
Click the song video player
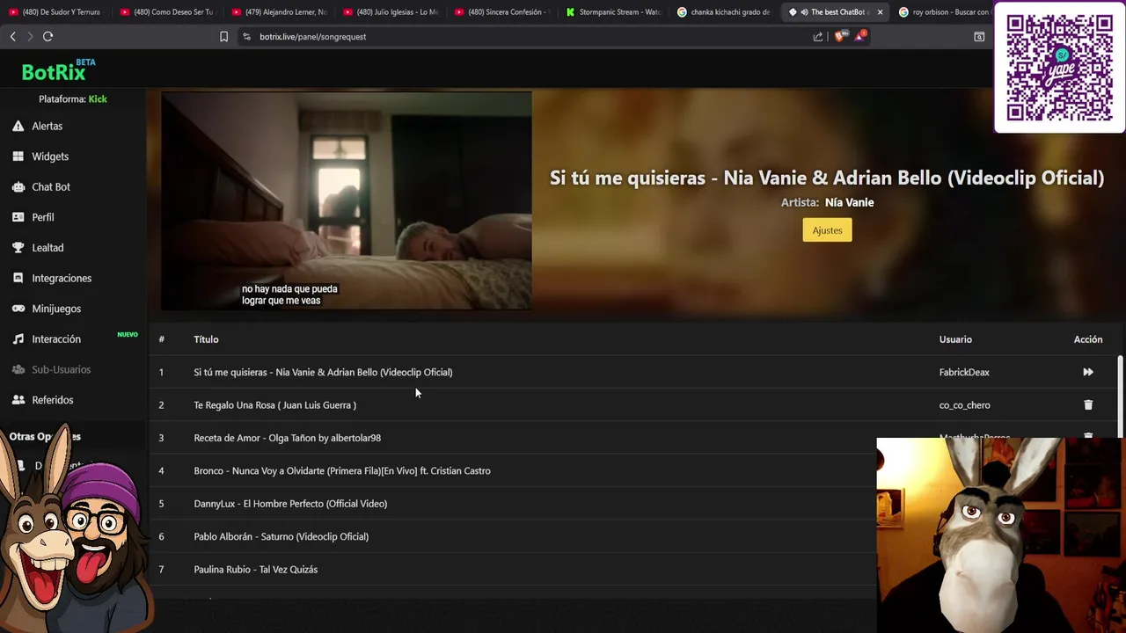347,200
